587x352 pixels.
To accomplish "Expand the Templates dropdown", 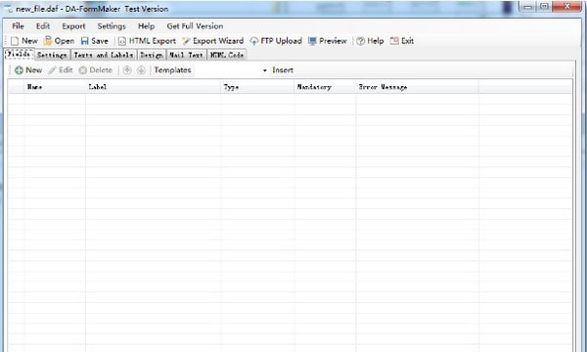I will point(265,70).
